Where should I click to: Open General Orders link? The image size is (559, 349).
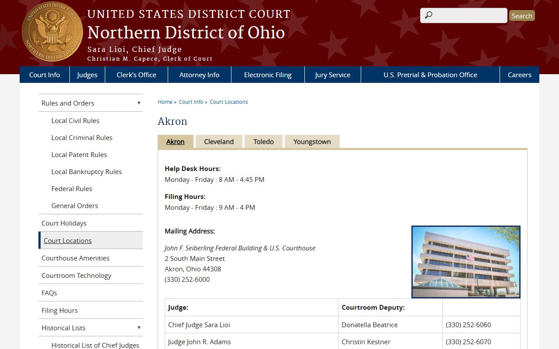[x=75, y=205]
